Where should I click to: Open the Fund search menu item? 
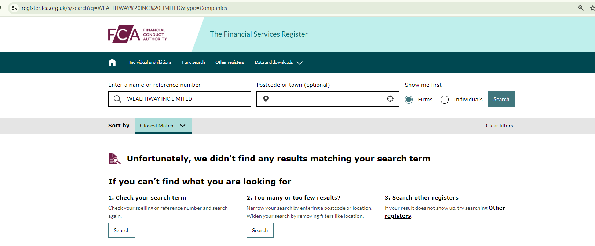point(193,62)
